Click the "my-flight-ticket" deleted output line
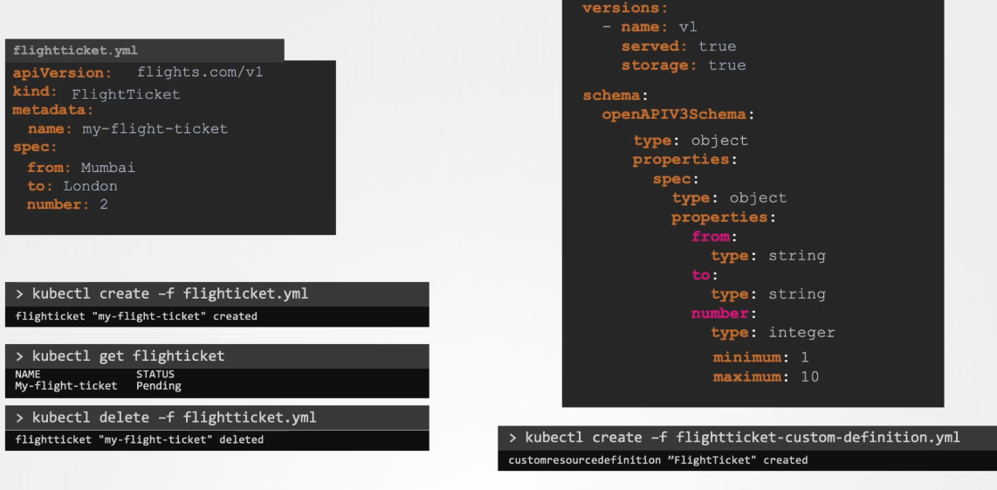The image size is (997, 490). pos(140,439)
